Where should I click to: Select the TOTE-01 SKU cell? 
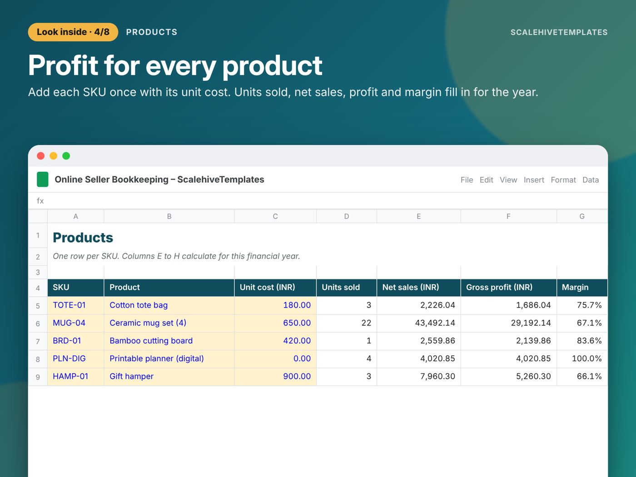(76, 305)
